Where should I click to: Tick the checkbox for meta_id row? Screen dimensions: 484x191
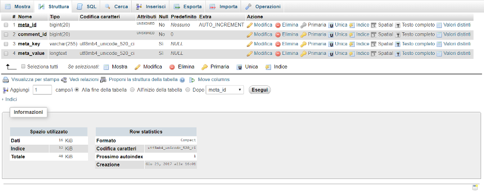[6, 25]
